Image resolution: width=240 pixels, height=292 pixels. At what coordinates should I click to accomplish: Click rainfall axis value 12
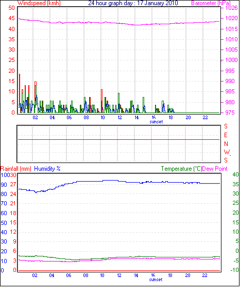[x=13, y=232]
